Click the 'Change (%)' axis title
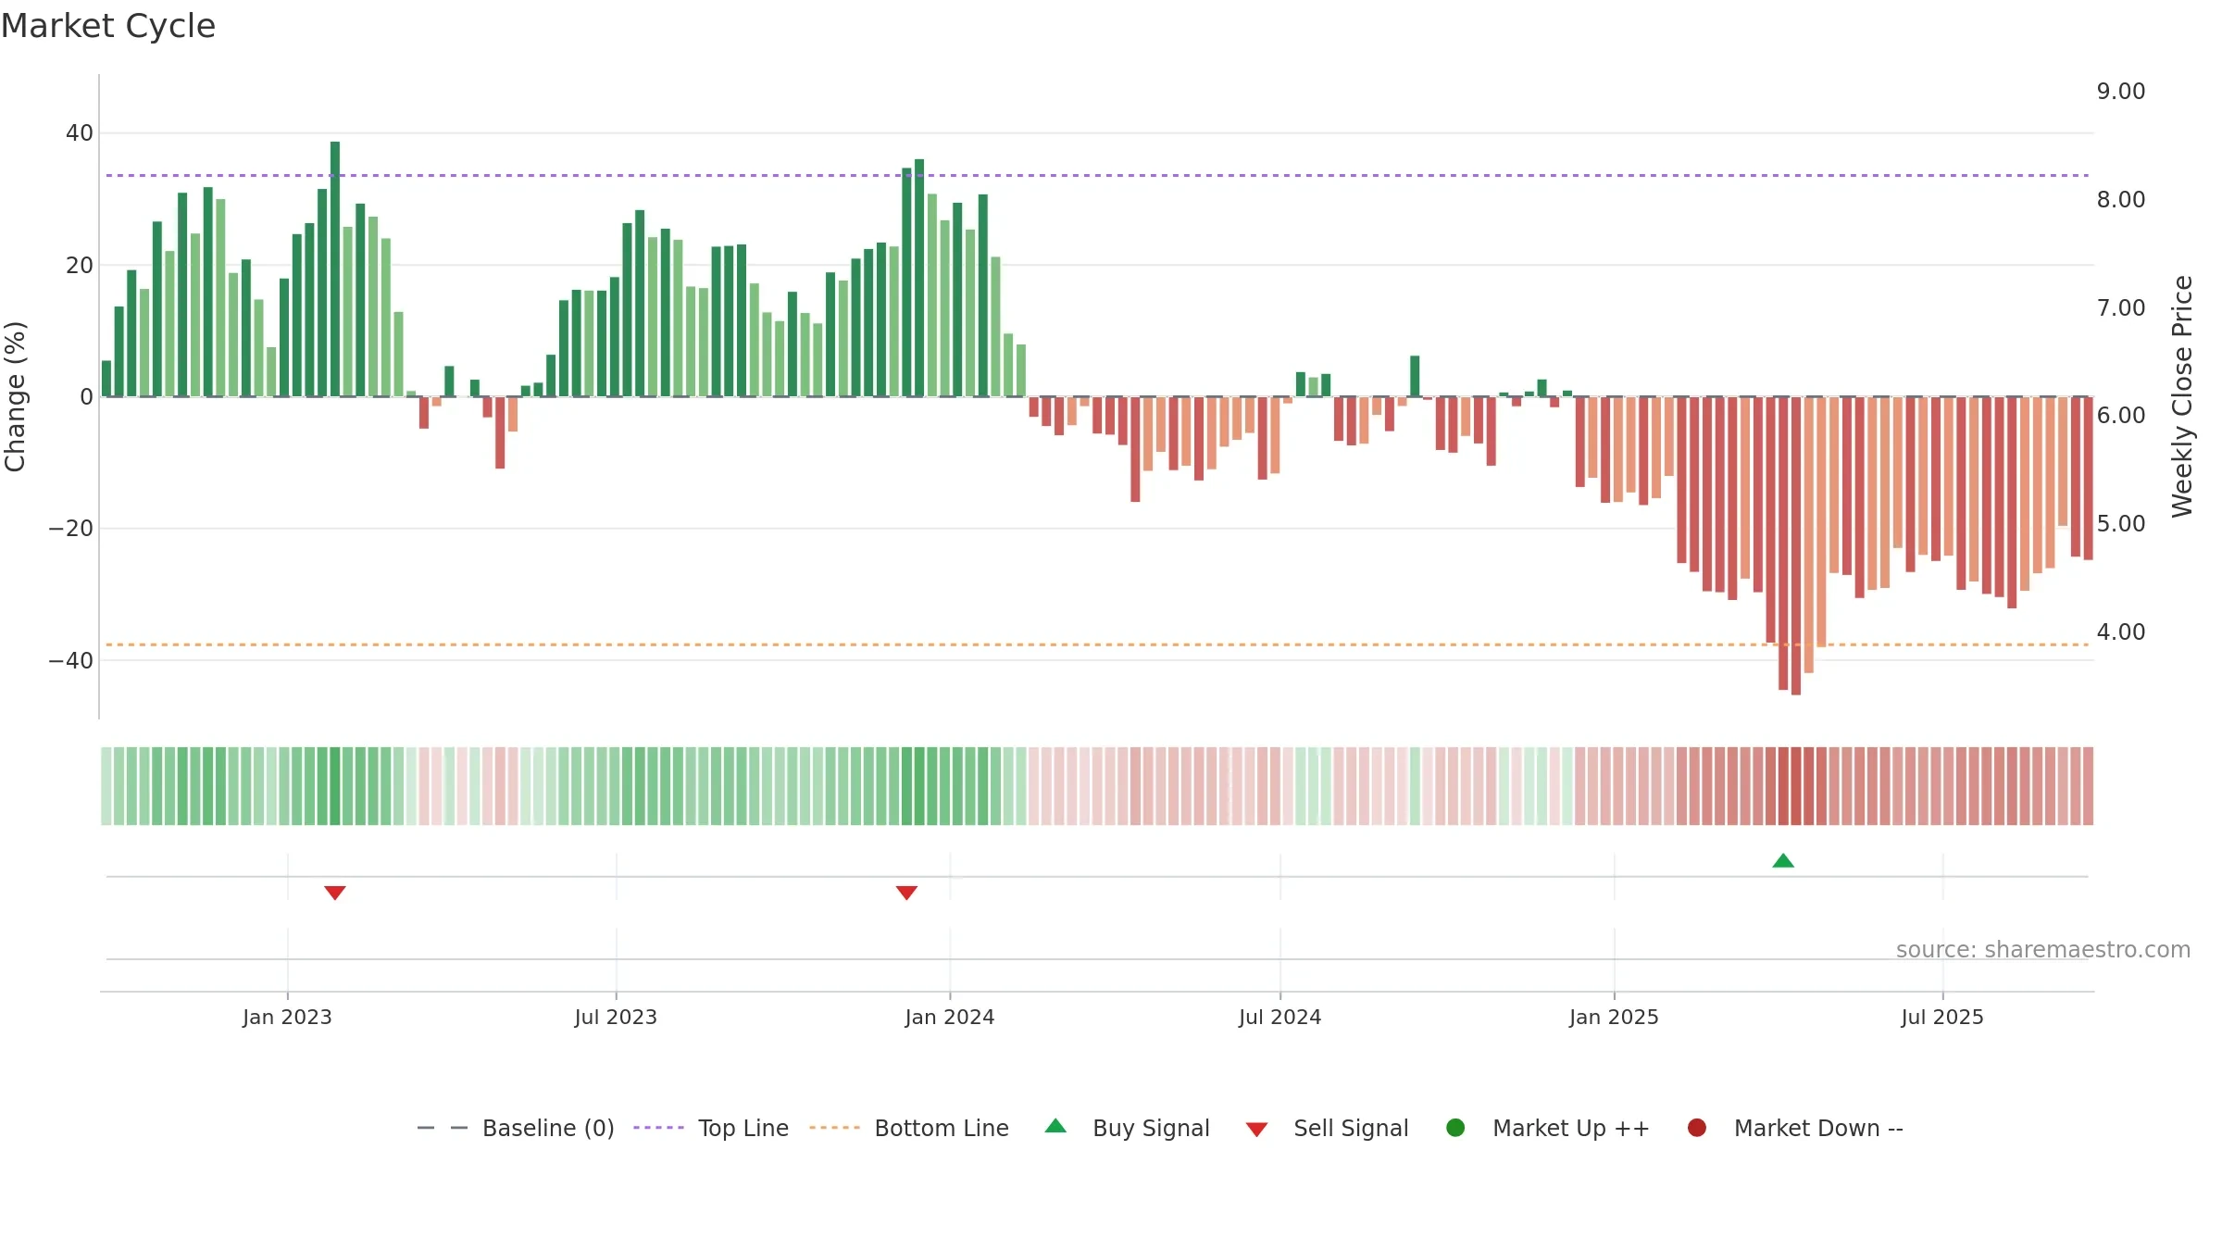 coord(16,396)
